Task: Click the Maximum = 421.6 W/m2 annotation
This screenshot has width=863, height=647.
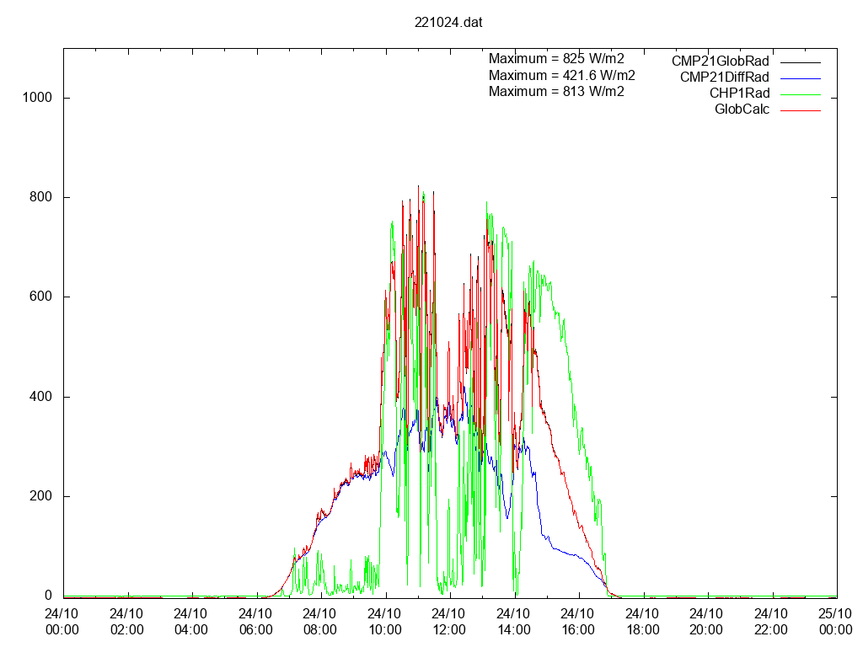Action: tap(562, 75)
